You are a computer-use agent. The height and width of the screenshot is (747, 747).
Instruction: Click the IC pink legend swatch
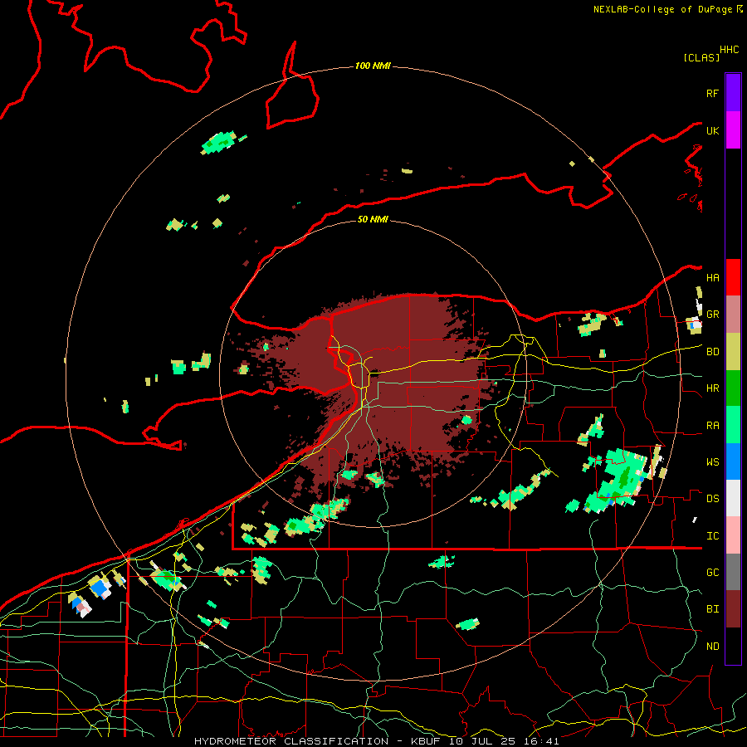pos(733,535)
